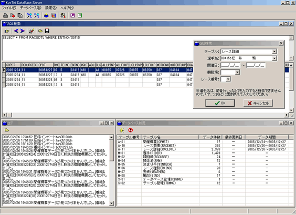The height and width of the screenshot is (215, 296).
Task: Click the red-yellow-blue chart toolbar icon
Action: 54,15
